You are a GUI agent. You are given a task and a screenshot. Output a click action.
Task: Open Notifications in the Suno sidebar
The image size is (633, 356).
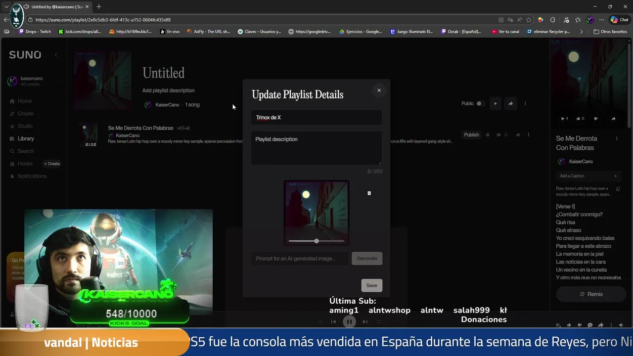coord(32,176)
